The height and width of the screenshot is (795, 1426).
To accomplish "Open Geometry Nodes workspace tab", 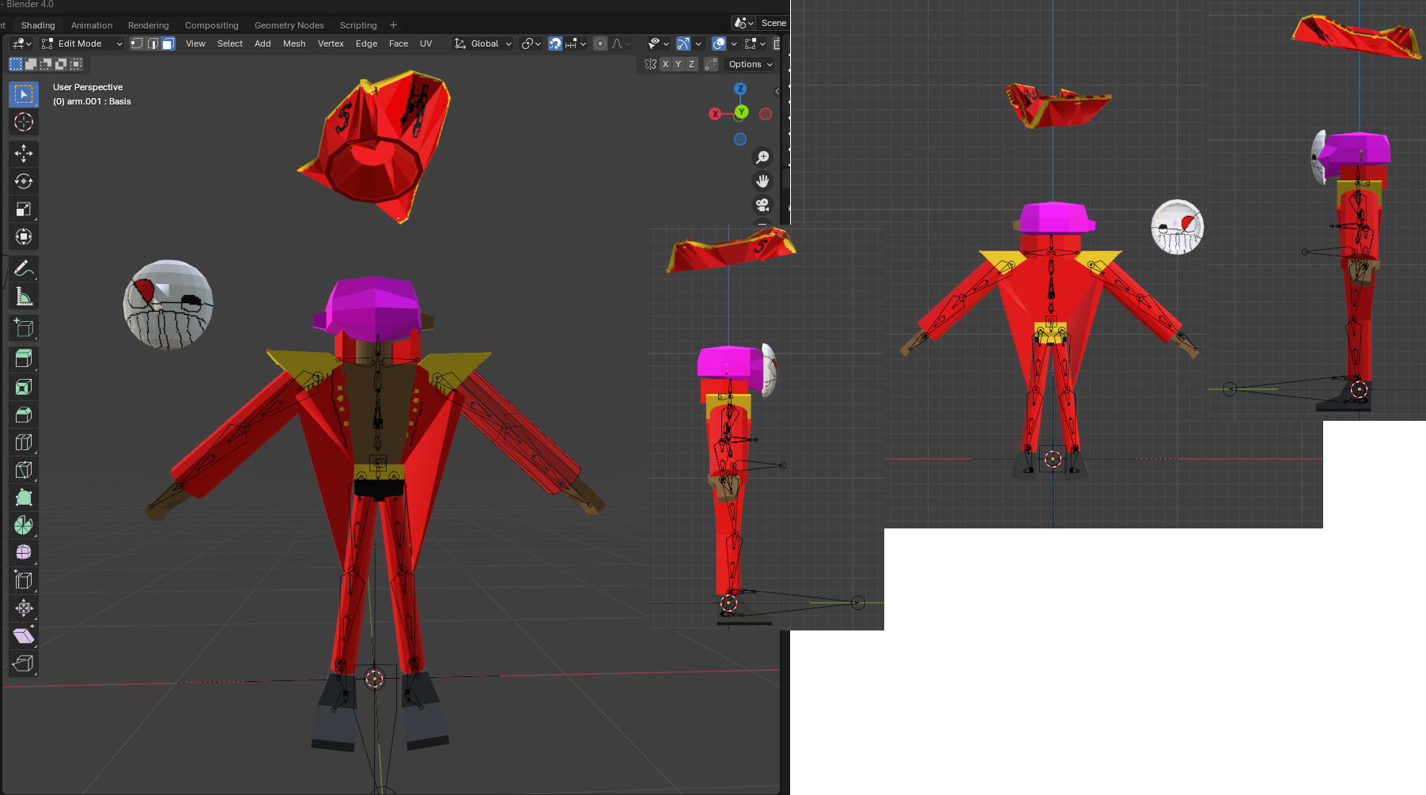I will click(x=289, y=25).
